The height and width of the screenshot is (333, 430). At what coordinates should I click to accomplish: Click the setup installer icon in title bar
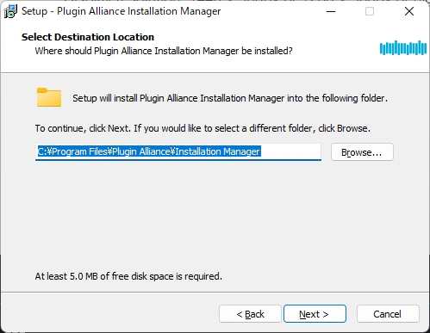click(10, 11)
